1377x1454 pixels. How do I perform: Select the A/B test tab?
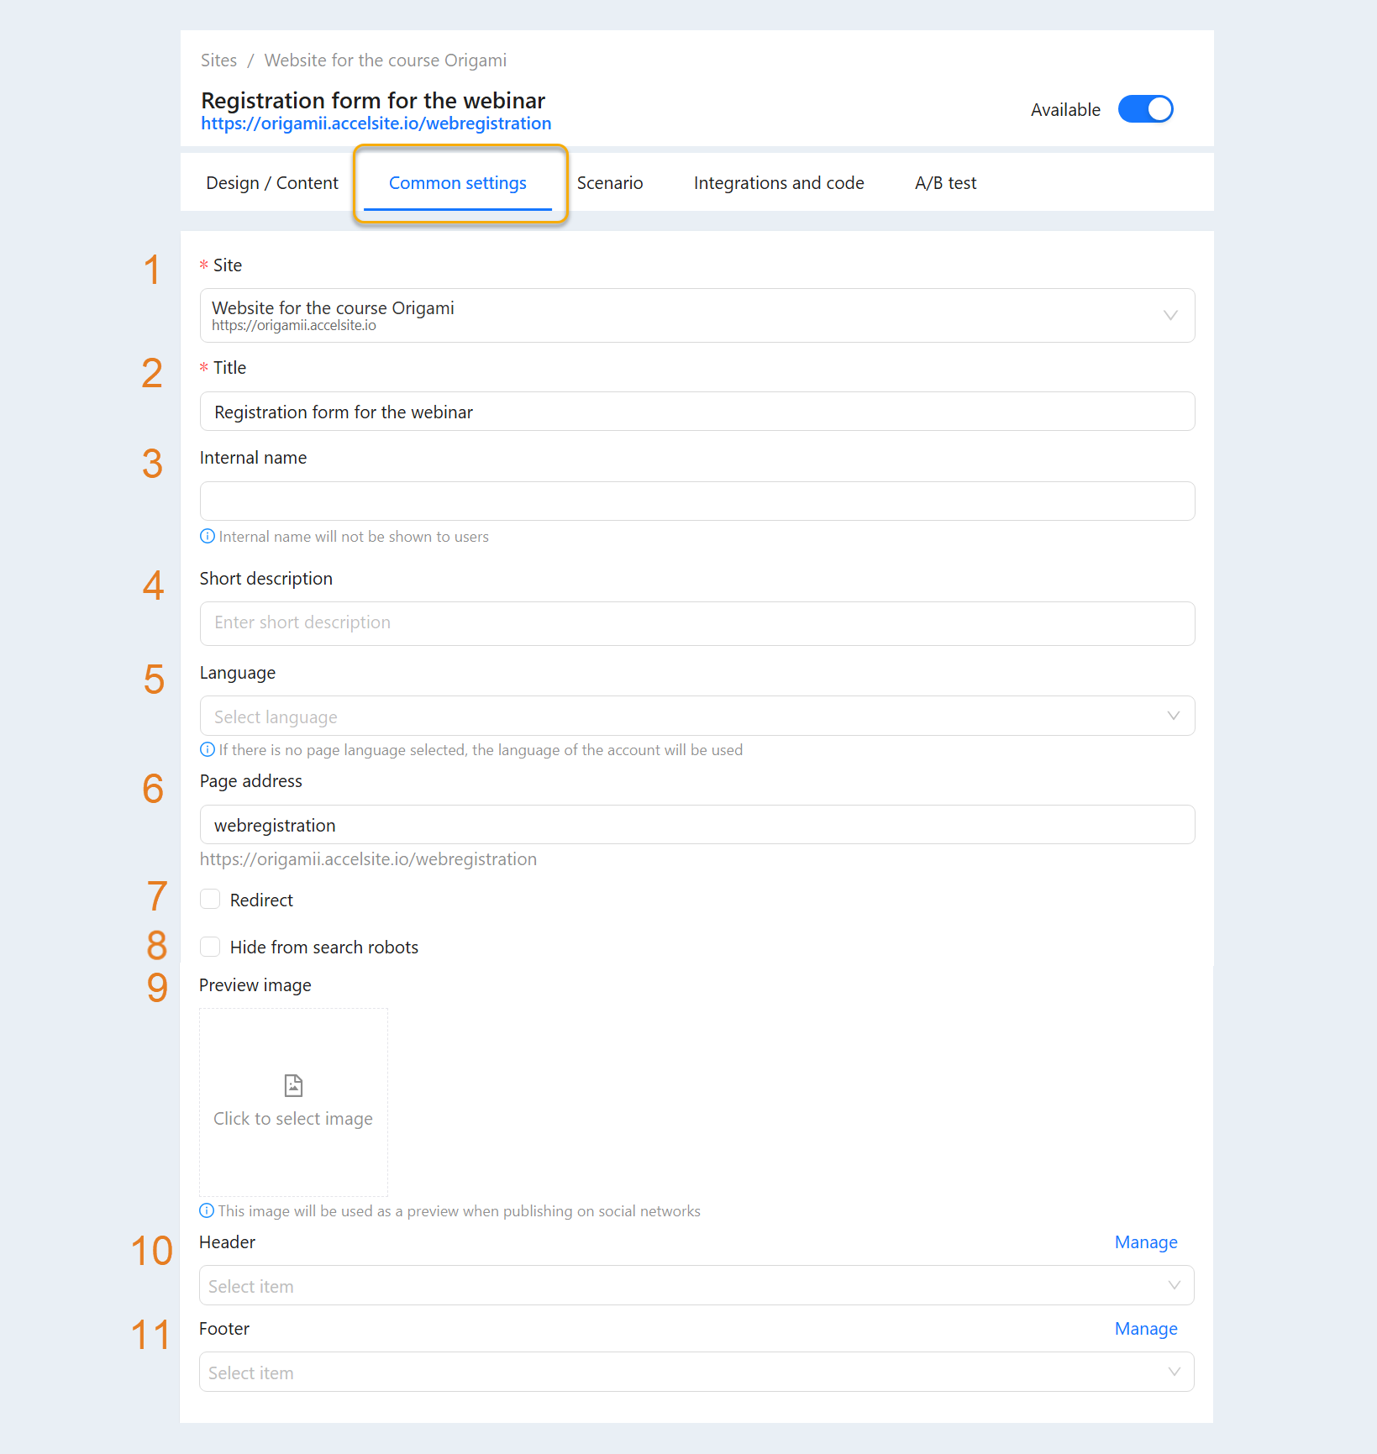(x=945, y=183)
